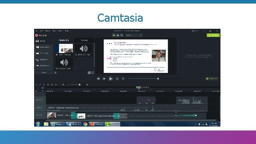Screen dimensions: 256x144
Task: Click the plus icon to import media
Action: click(x=55, y=73)
